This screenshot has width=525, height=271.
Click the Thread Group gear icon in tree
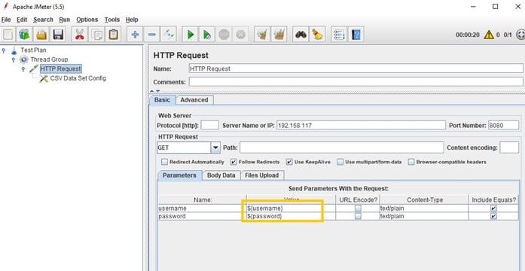coord(24,59)
